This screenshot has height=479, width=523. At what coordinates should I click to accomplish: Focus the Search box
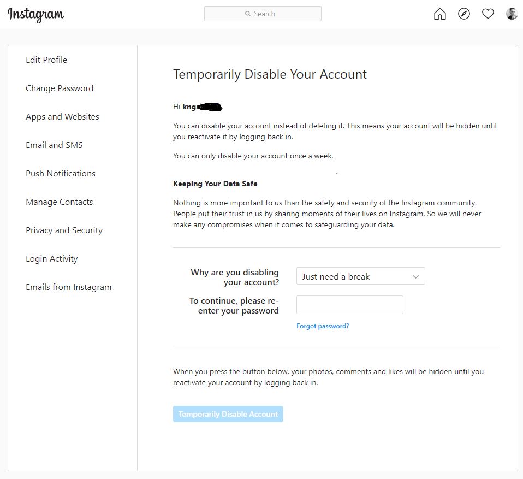coord(263,14)
